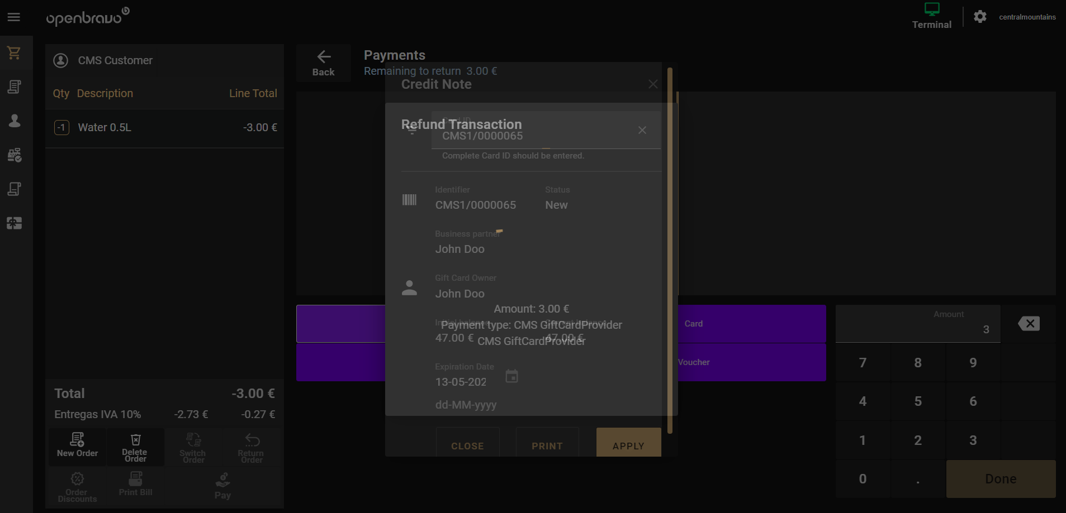Click the openbravo logo
This screenshot has height=513, width=1066.
coord(88,17)
